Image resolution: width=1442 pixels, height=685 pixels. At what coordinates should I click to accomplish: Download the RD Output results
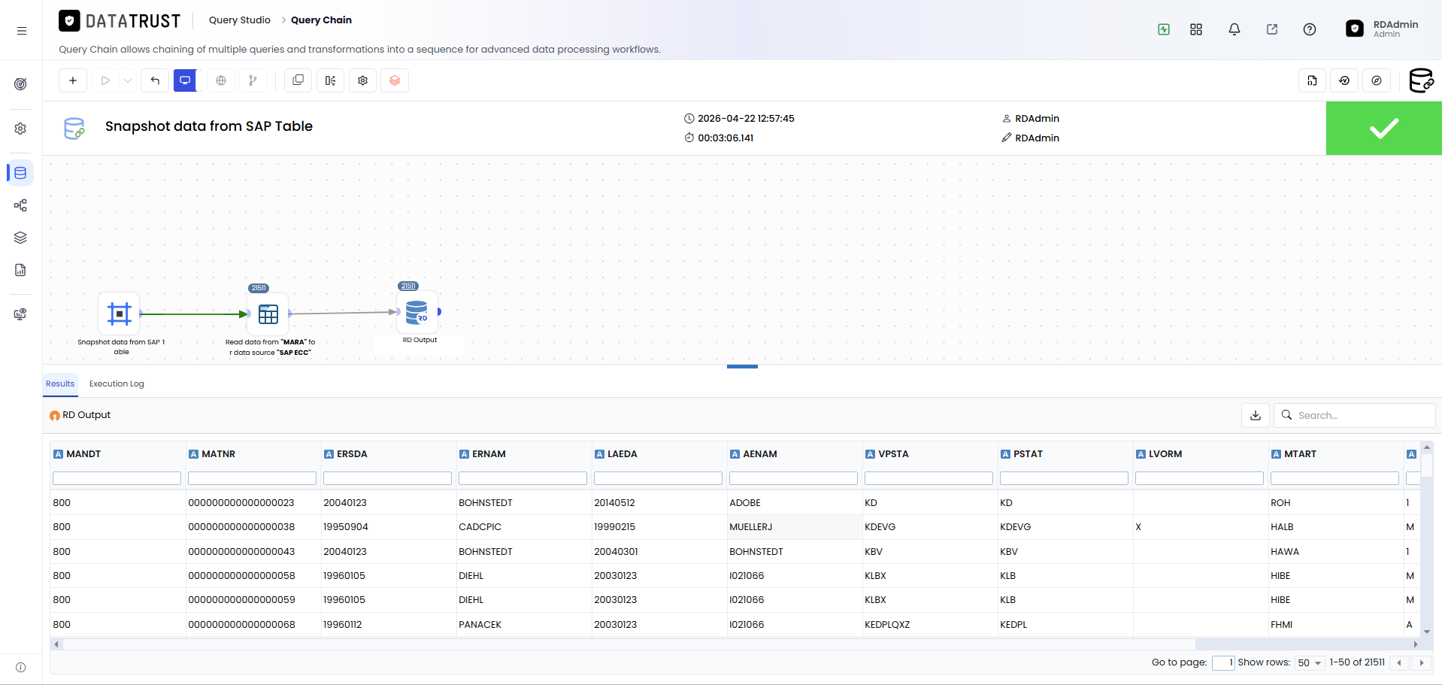coord(1256,415)
